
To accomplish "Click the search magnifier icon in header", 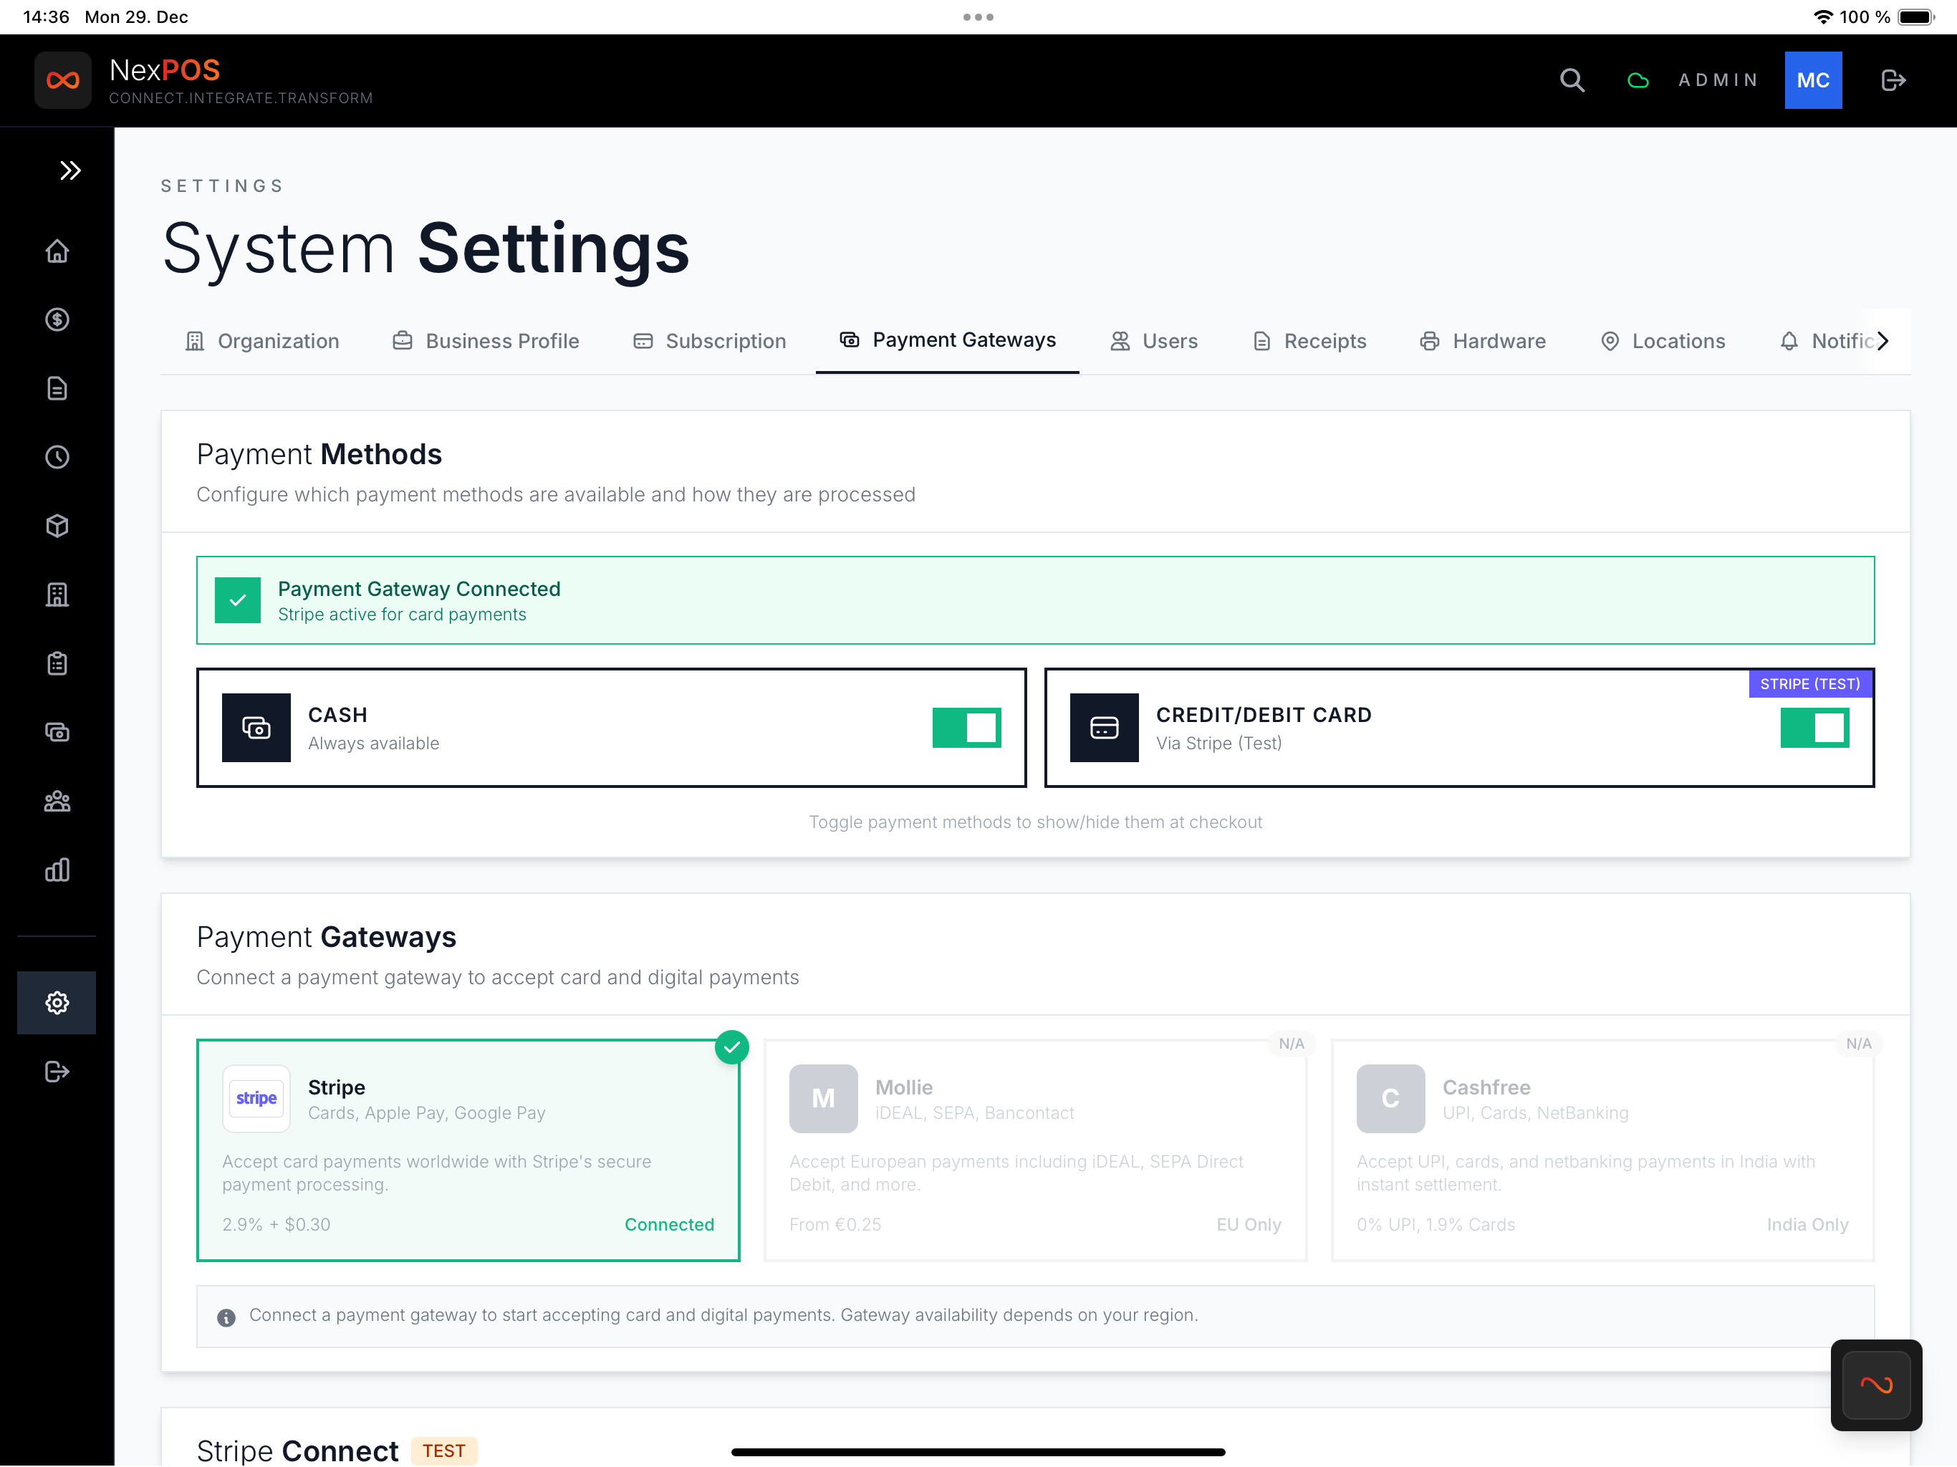I will 1572,80.
